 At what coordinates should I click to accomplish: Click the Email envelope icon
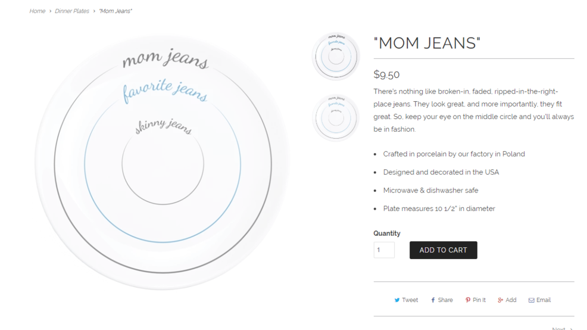click(531, 300)
